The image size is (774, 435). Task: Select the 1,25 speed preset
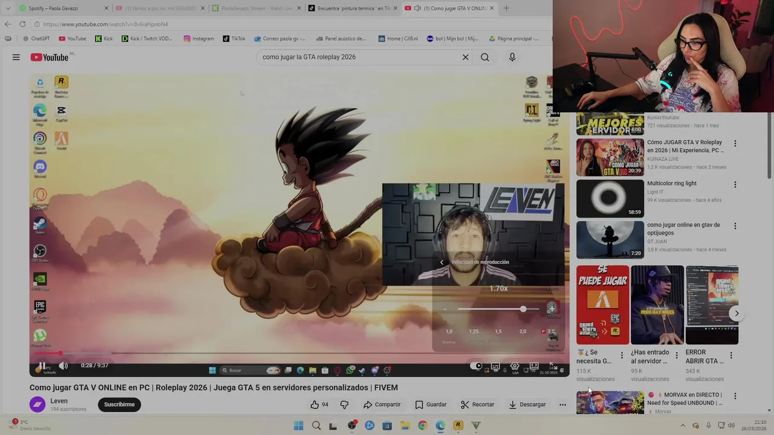pyautogui.click(x=473, y=332)
